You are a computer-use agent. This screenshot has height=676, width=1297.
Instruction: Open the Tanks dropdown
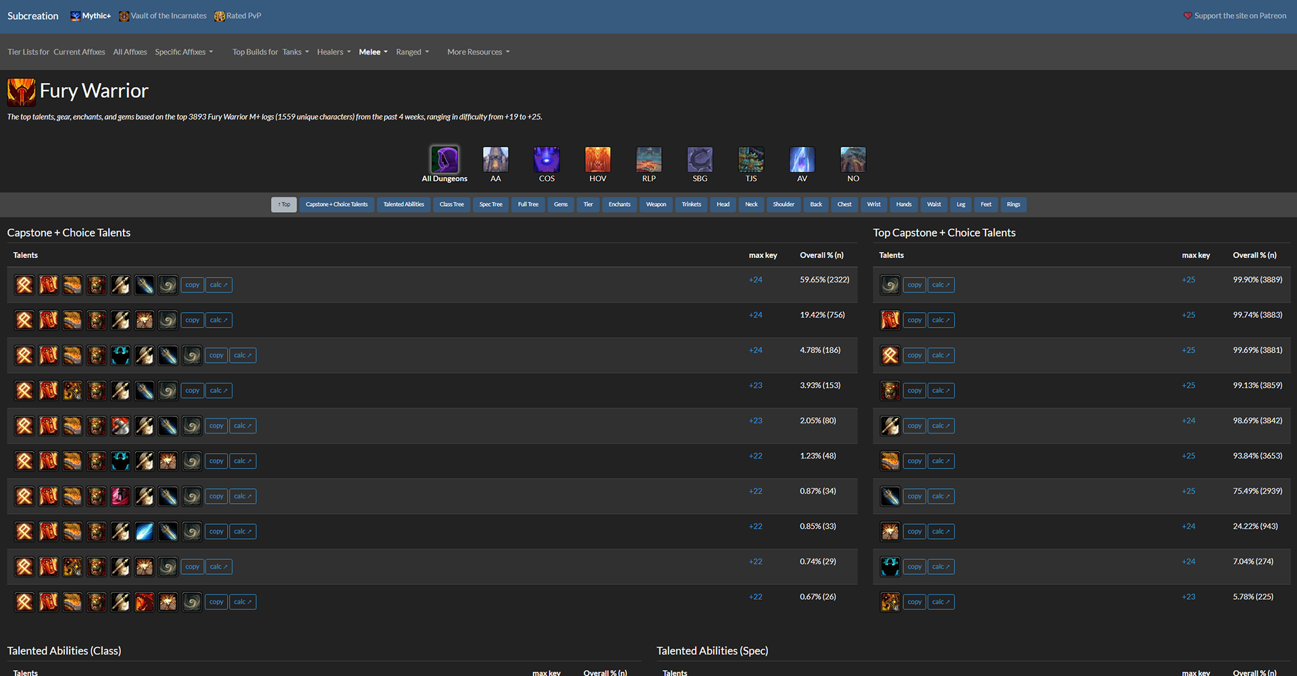[296, 52]
